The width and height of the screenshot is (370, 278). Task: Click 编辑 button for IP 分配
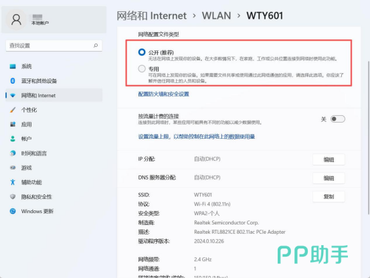coord(329,159)
